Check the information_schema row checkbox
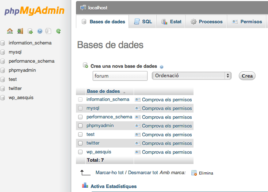This screenshot has width=268, height=192. pos(80,99)
